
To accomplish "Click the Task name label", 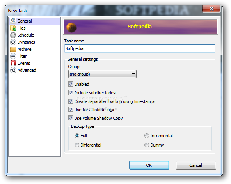I will click(x=74, y=41).
